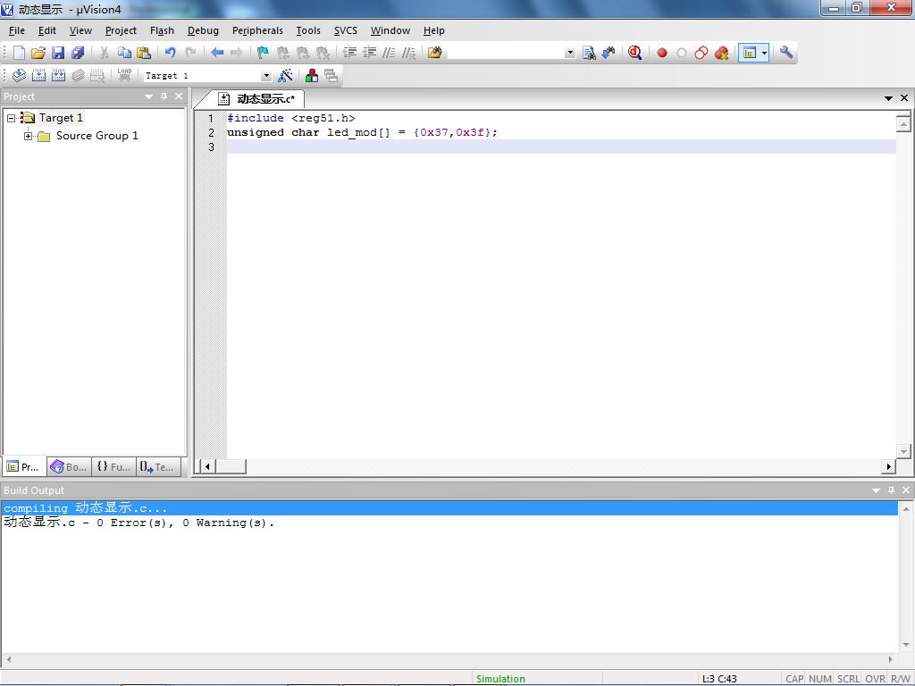Rebuild all target files
This screenshot has height=686, width=915.
point(58,75)
